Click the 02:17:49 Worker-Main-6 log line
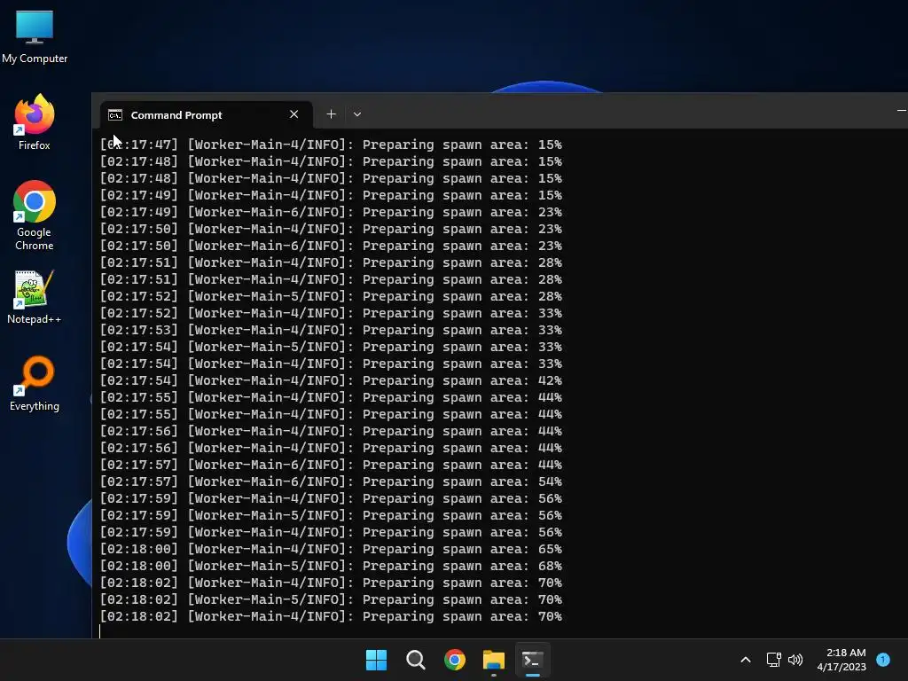The height and width of the screenshot is (681, 908). 331,212
